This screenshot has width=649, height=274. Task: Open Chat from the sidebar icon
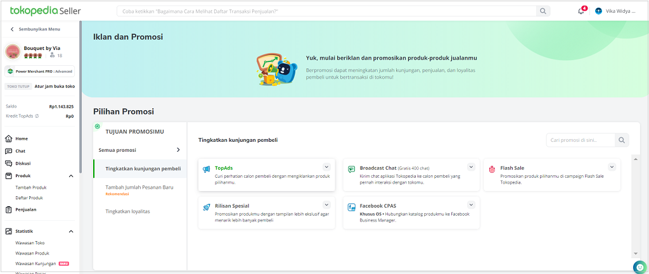tap(8, 151)
